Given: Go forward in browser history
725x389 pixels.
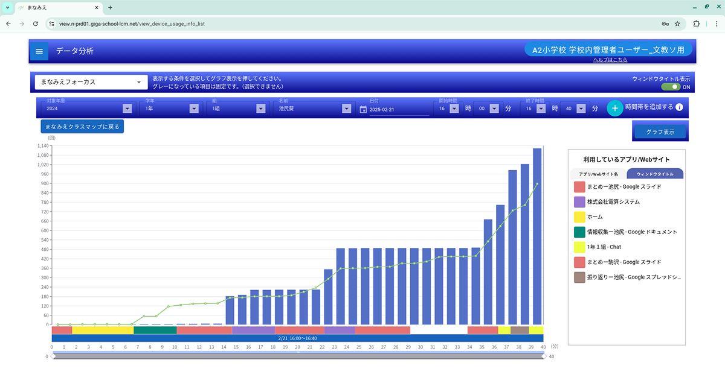Looking at the screenshot, I should (22, 24).
